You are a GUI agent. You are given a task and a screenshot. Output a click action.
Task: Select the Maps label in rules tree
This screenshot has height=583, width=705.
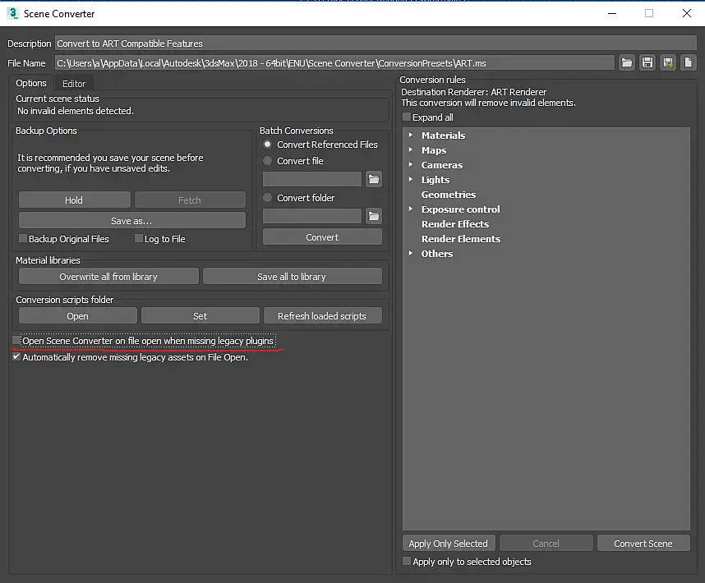[x=433, y=150]
